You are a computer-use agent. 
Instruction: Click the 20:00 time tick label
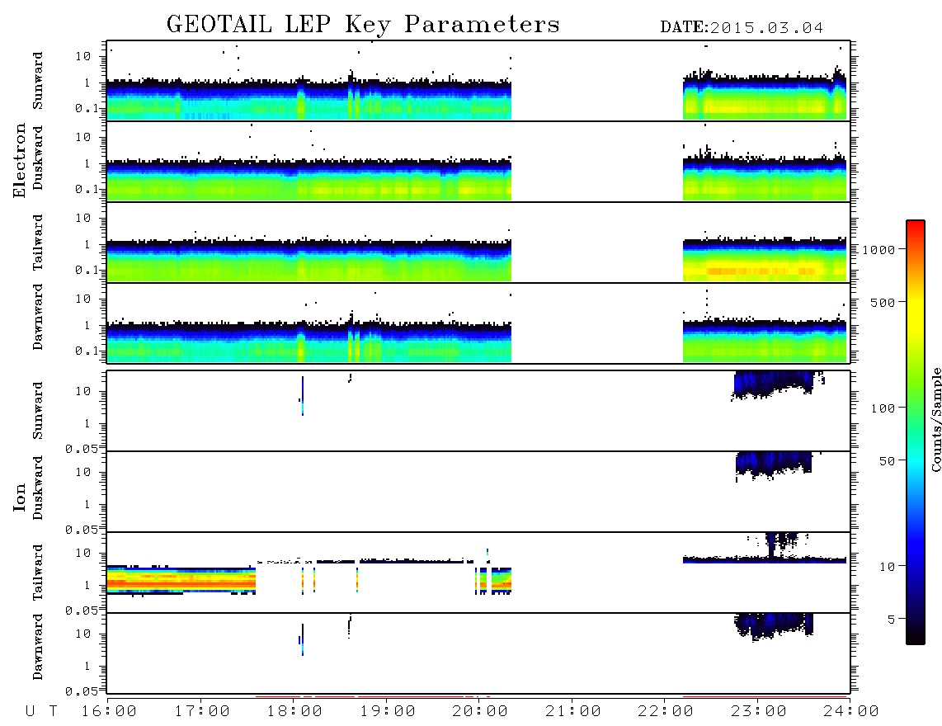click(480, 712)
